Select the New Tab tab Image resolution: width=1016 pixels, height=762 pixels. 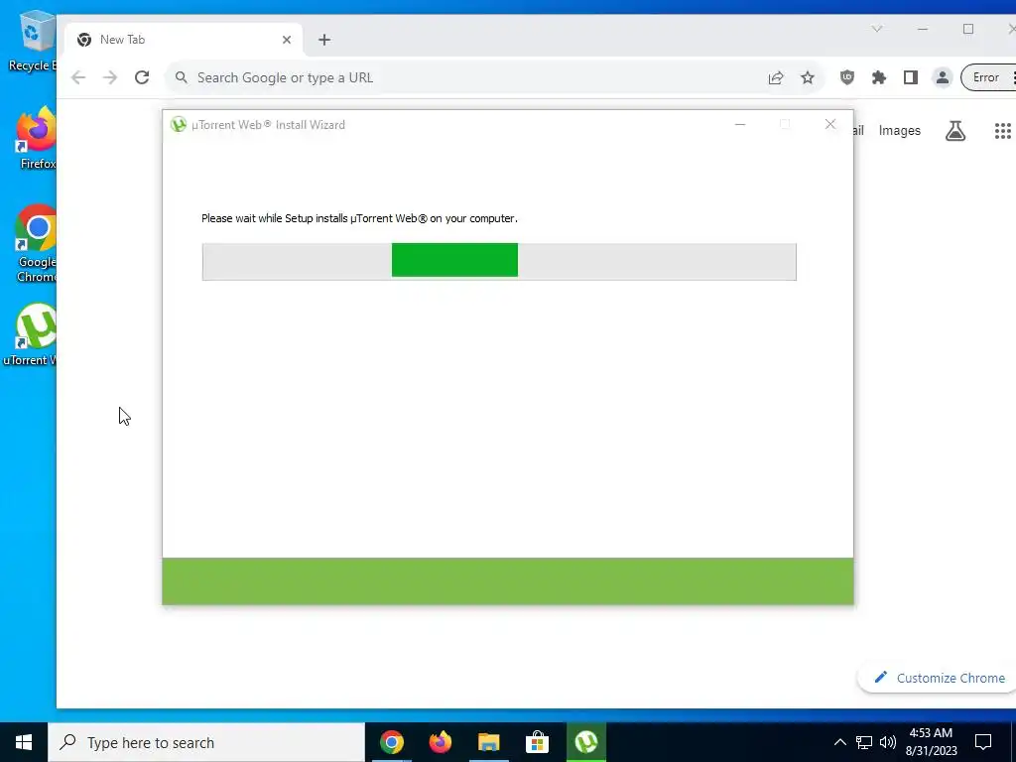pos(184,40)
